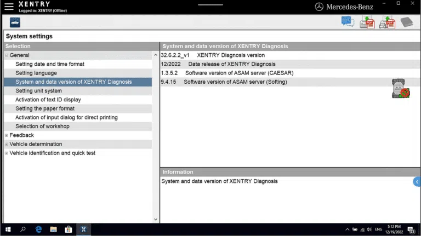This screenshot has height=236, width=421.
Task: Select Activation of input dialog for direct printing
Action: click(x=78, y=117)
